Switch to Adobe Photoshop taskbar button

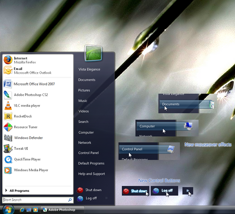point(62,210)
